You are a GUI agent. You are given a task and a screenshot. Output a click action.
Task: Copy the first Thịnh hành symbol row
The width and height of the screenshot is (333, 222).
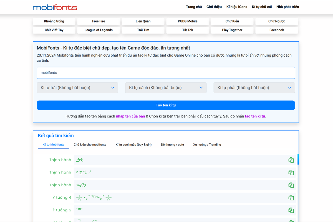point(291,160)
